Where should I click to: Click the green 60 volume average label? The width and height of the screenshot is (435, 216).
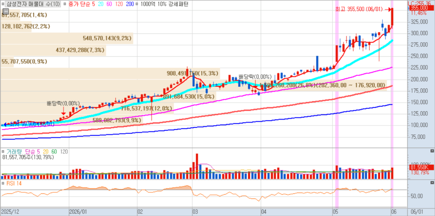(54, 152)
